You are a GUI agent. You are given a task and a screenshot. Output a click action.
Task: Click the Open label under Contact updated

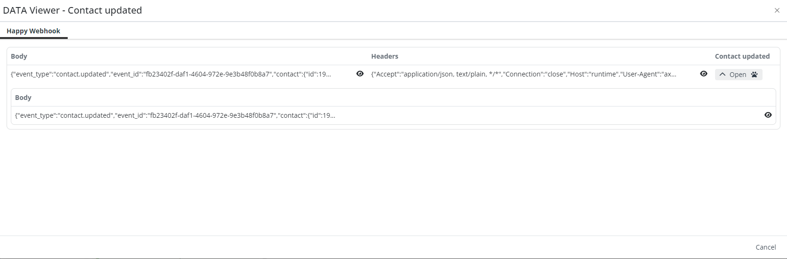click(738, 75)
